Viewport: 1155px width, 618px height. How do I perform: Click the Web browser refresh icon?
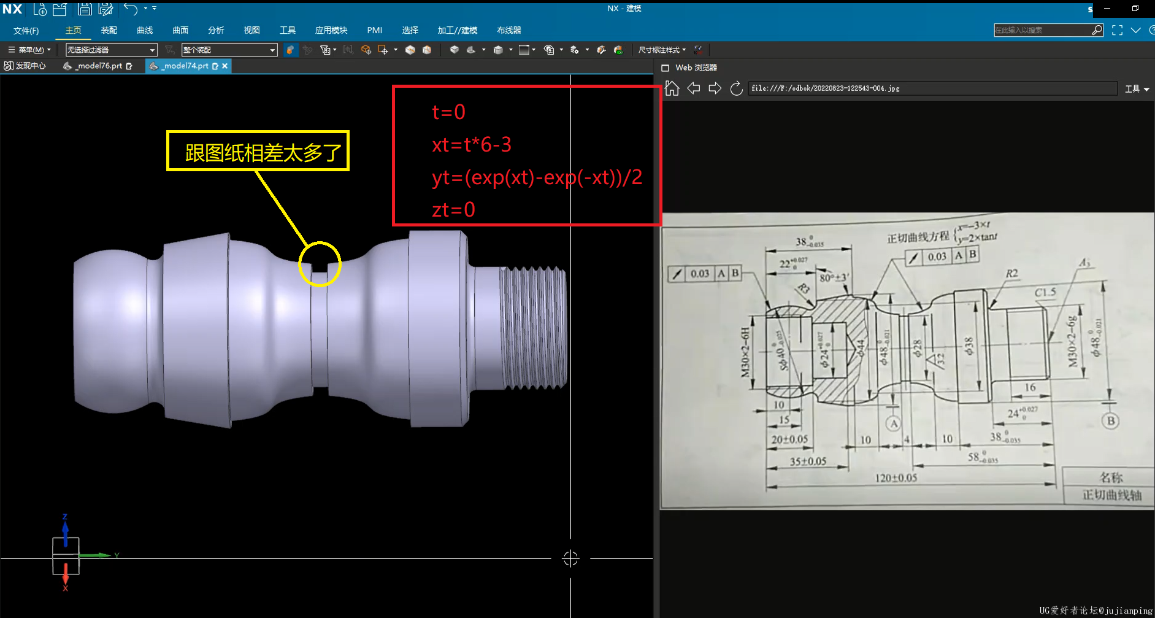click(737, 88)
